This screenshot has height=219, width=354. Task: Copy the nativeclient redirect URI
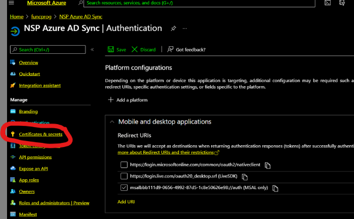pyautogui.click(x=267, y=166)
